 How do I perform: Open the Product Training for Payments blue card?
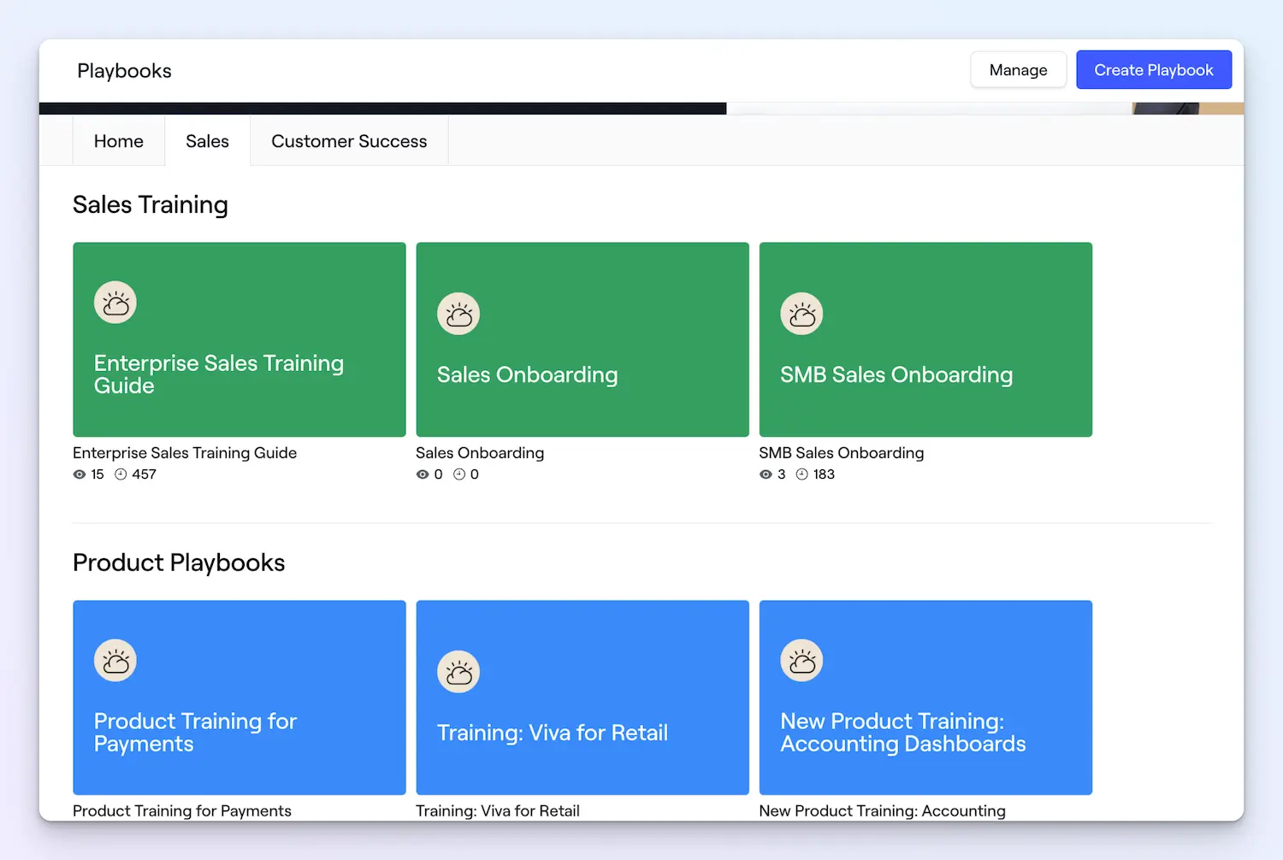pyautogui.click(x=239, y=698)
